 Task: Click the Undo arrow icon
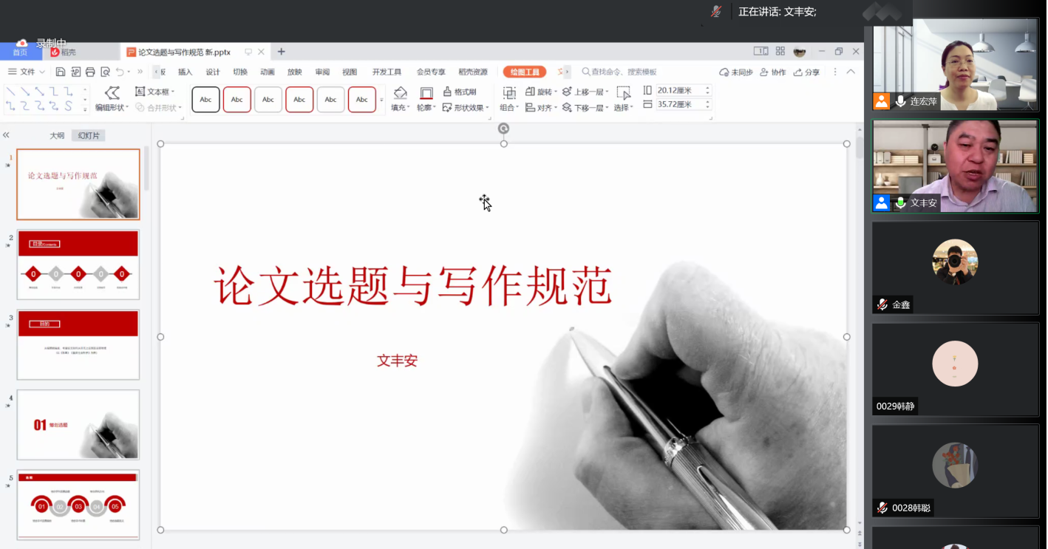pyautogui.click(x=120, y=72)
